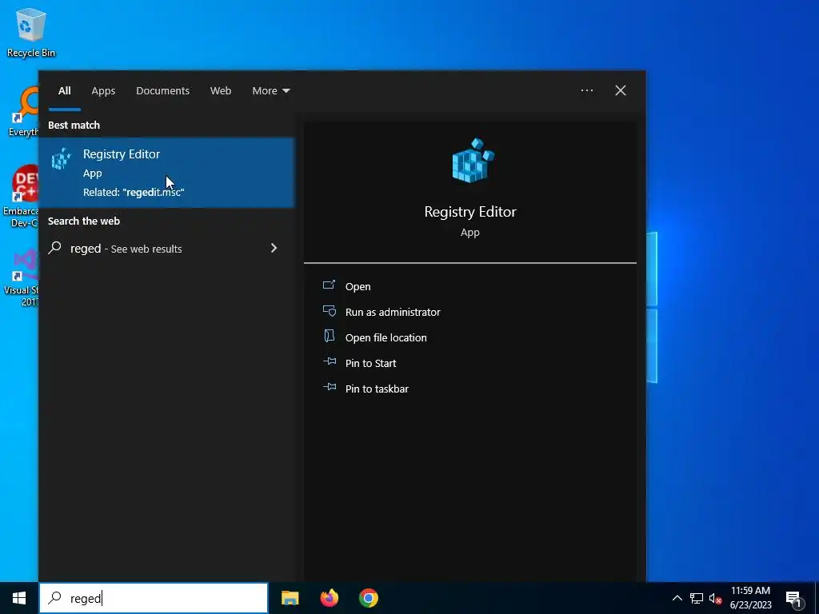
Task: Select the Visual Studio 2017 desktop shortcut
Action: tap(22, 278)
